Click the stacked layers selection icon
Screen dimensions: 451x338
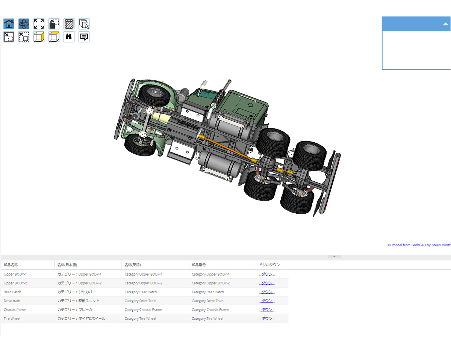click(x=84, y=24)
